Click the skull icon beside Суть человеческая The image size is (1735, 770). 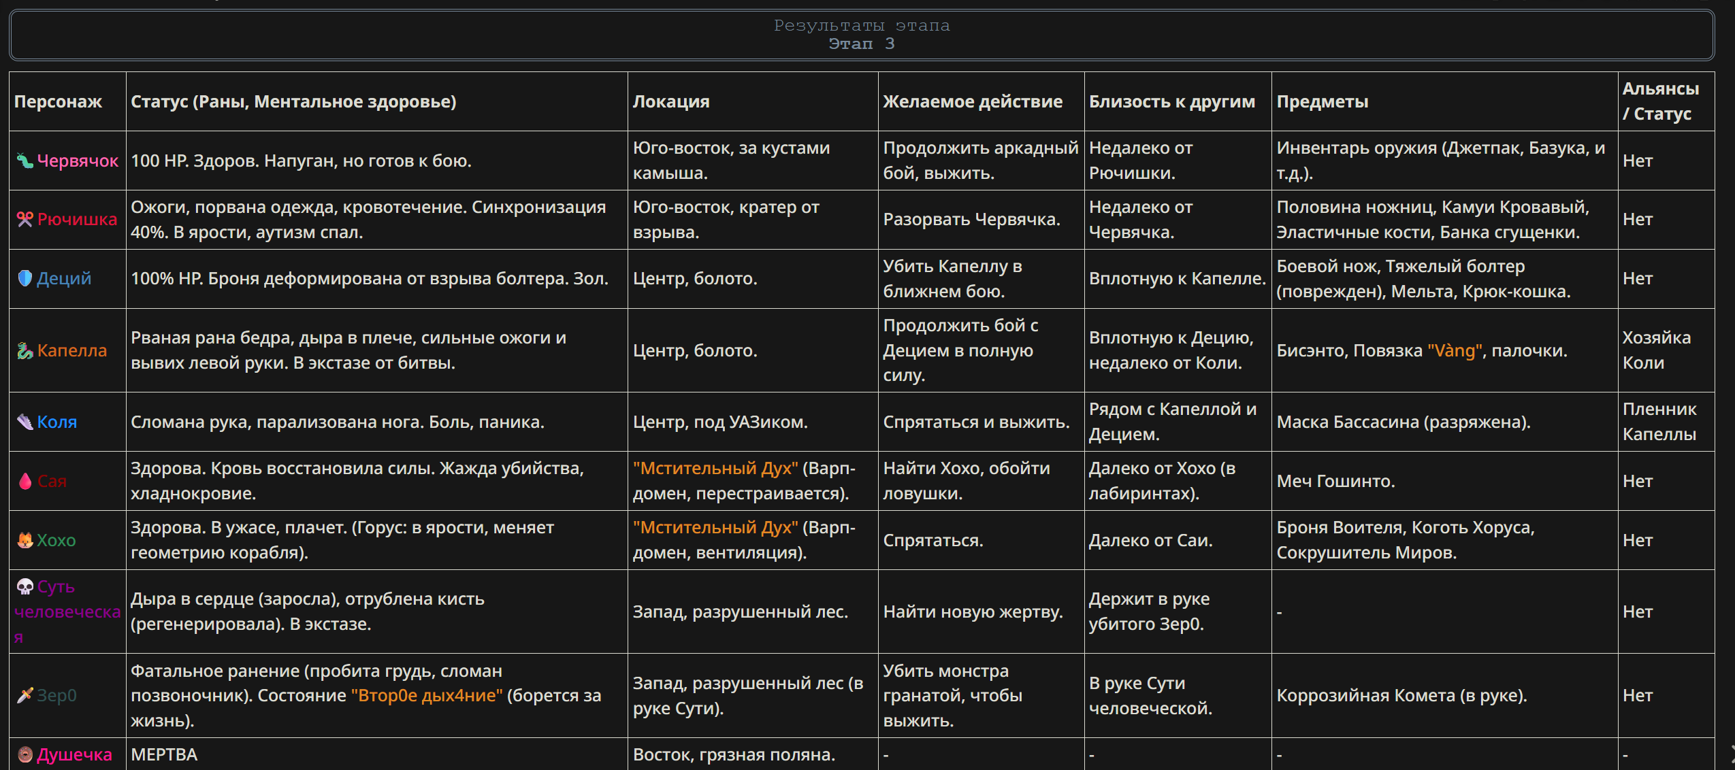(25, 587)
